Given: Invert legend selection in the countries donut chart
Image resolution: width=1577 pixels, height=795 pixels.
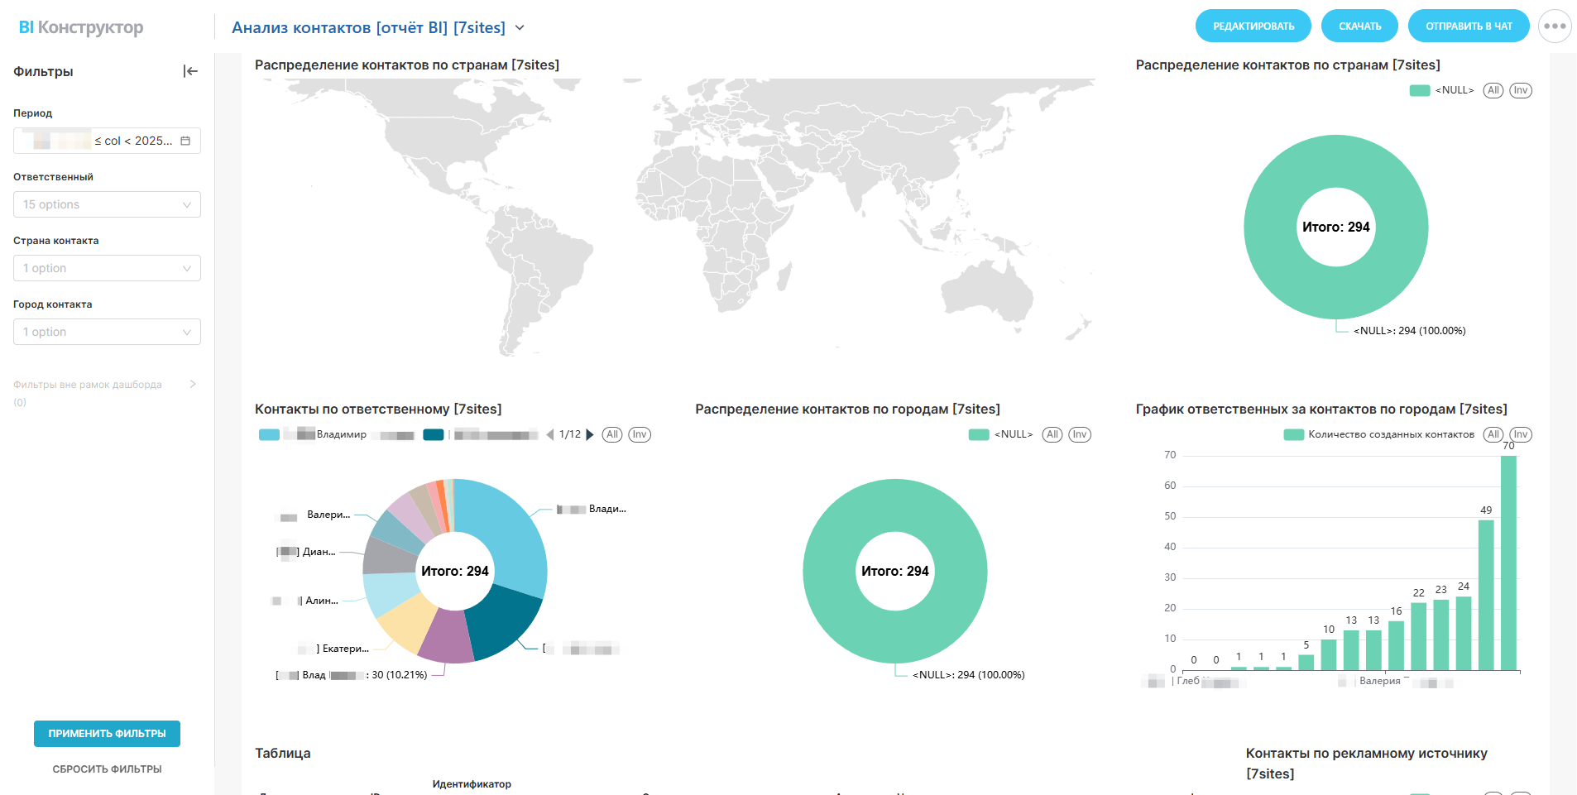Looking at the screenshot, I should coord(1521,90).
